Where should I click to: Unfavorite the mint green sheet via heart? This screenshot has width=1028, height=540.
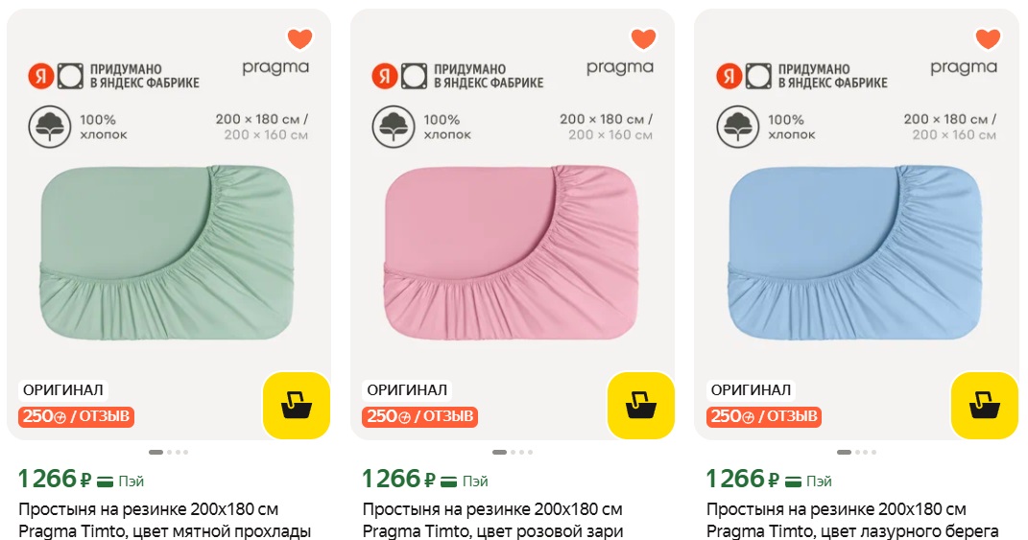[x=299, y=39]
